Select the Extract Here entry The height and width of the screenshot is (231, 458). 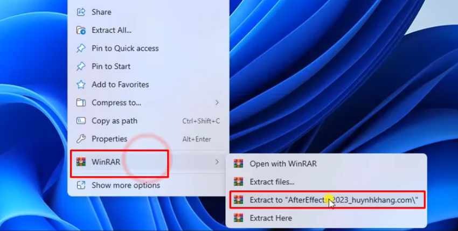[x=327, y=218]
